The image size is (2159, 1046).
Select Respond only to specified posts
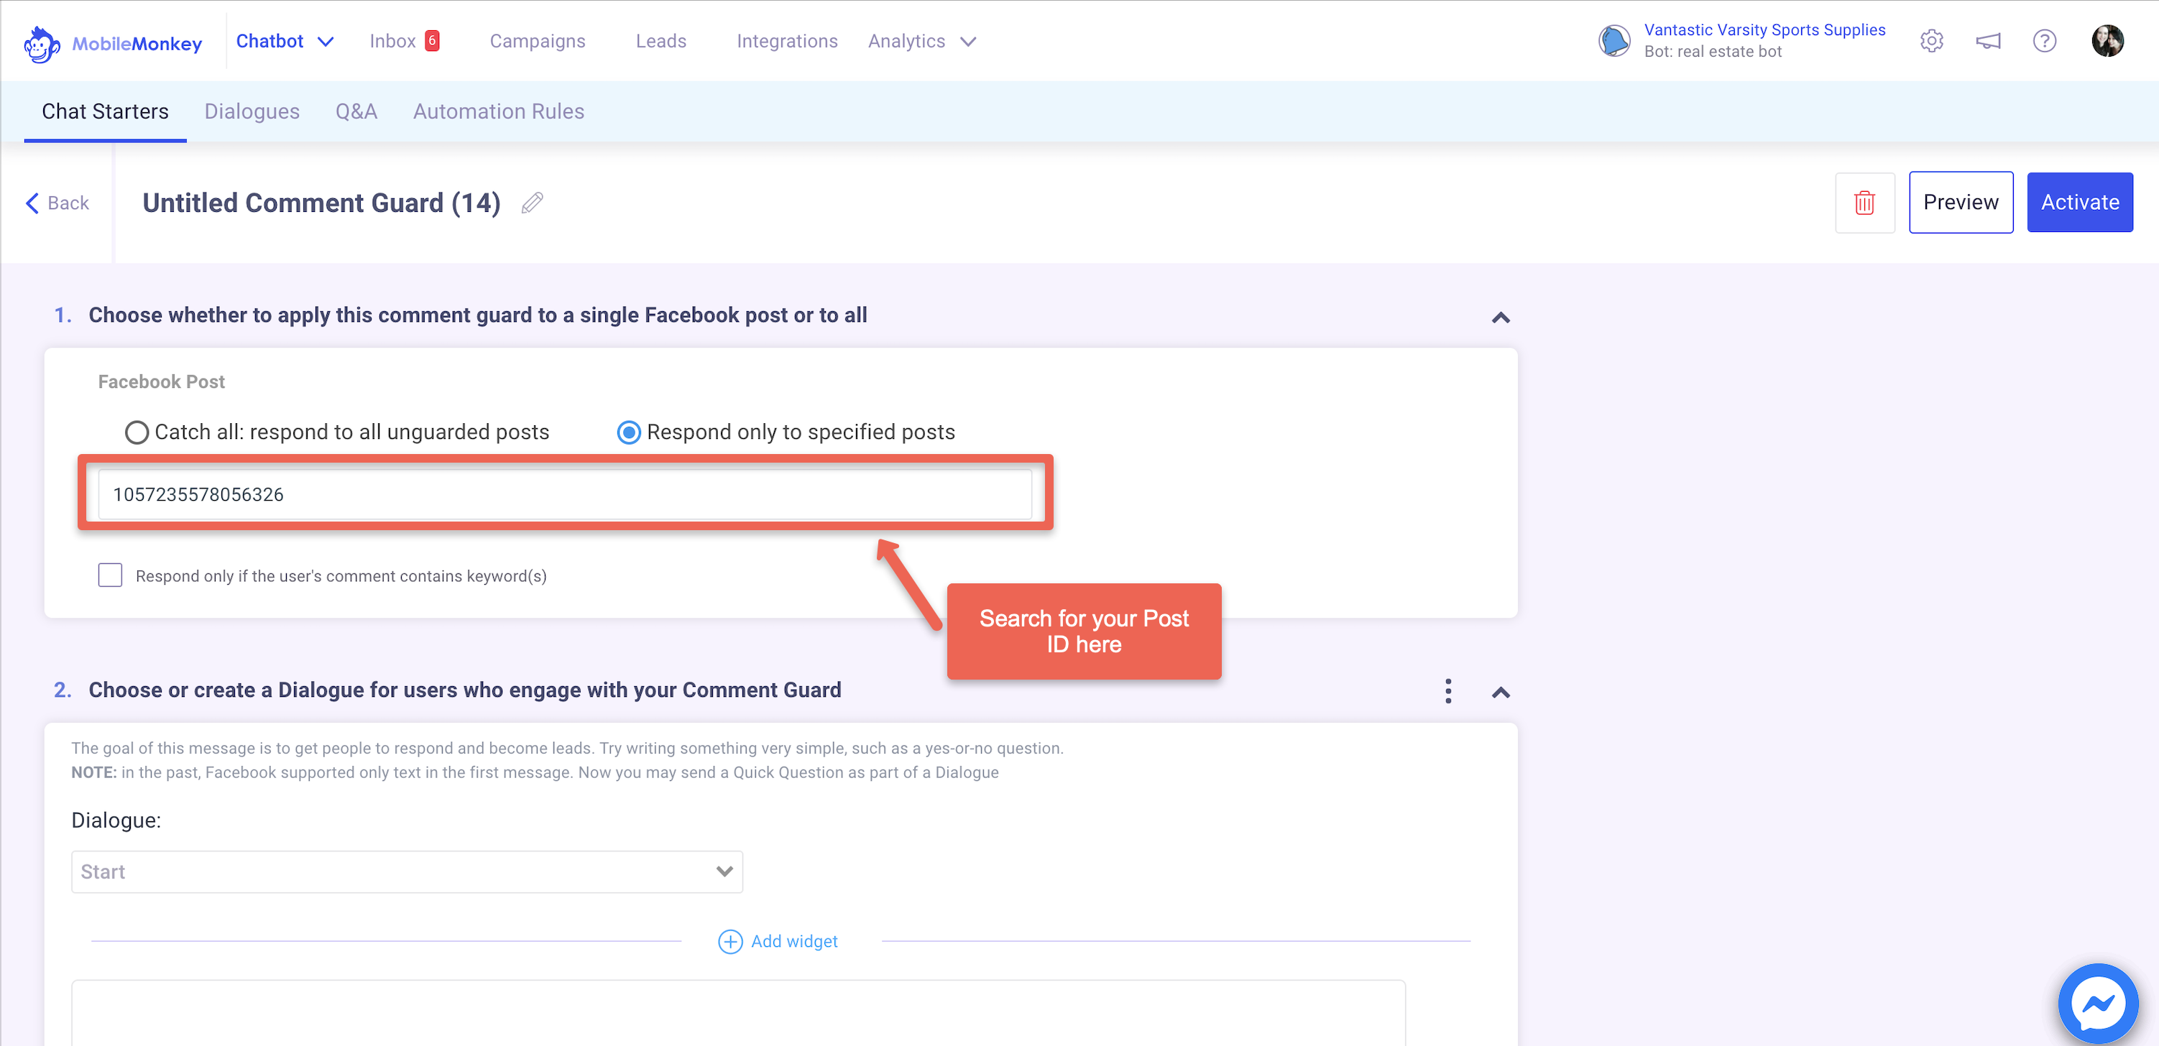click(629, 432)
